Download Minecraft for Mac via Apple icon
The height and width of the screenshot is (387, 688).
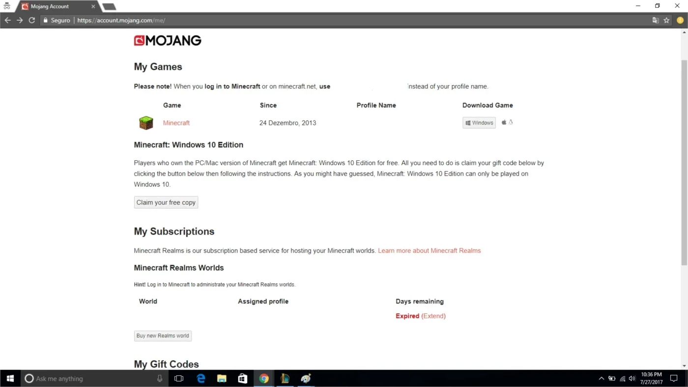click(x=504, y=122)
